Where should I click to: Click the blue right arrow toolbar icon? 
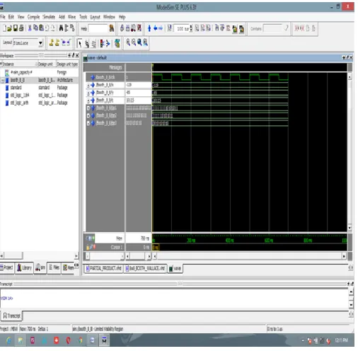coord(161,28)
